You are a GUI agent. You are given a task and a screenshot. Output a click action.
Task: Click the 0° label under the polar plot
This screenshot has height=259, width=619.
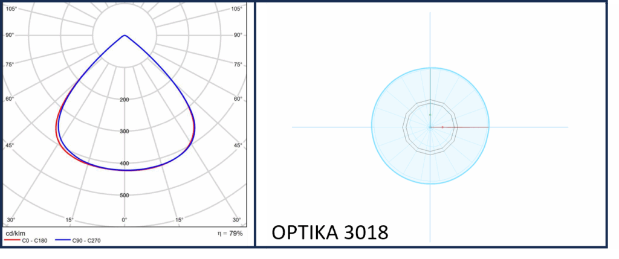tap(125, 220)
